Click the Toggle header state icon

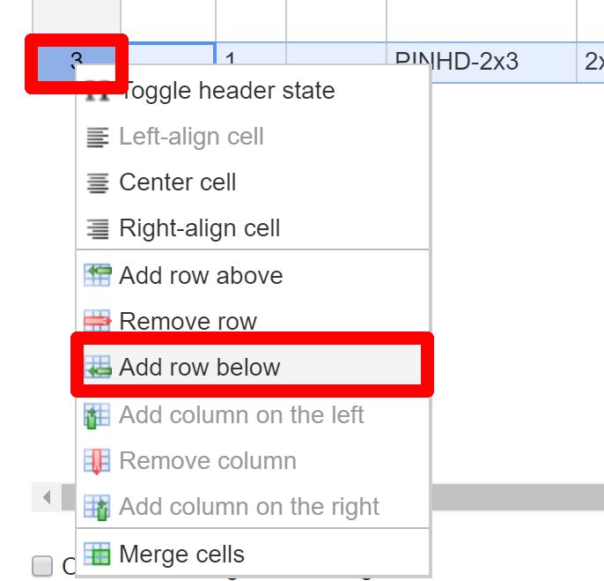(x=97, y=91)
